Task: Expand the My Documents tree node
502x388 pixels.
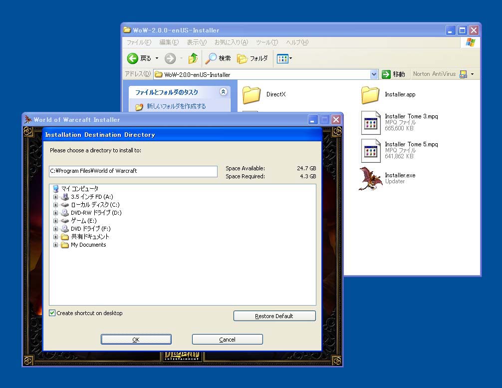Action: click(x=56, y=245)
